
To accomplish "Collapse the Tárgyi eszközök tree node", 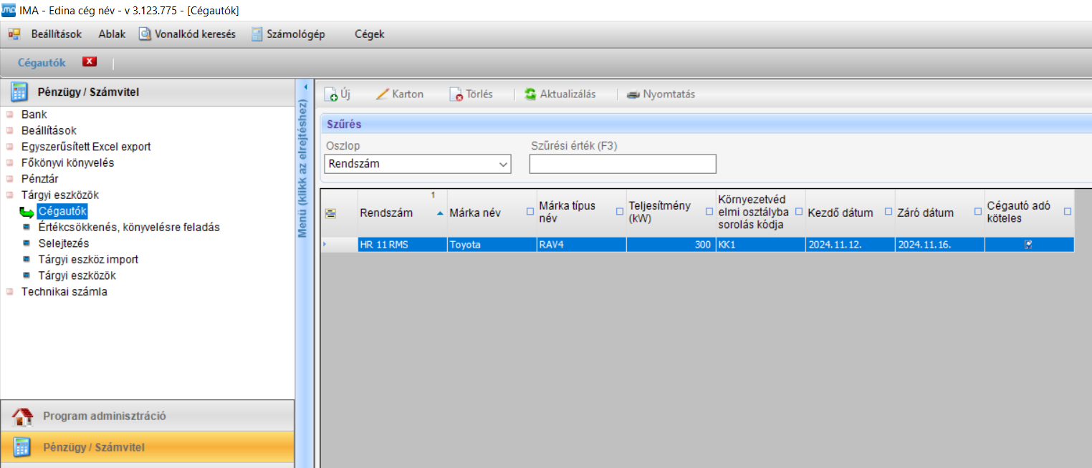I will click(9, 195).
